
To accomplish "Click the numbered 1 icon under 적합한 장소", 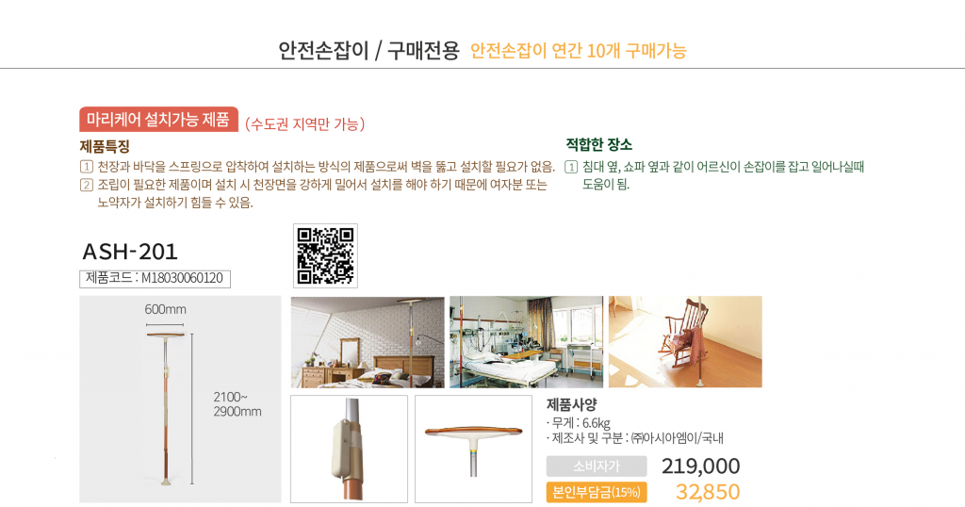I will click(x=571, y=167).
